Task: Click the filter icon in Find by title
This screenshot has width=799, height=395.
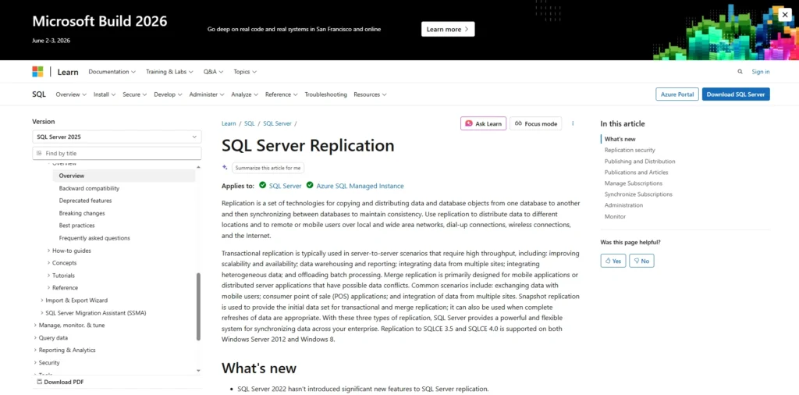Action: 39,153
